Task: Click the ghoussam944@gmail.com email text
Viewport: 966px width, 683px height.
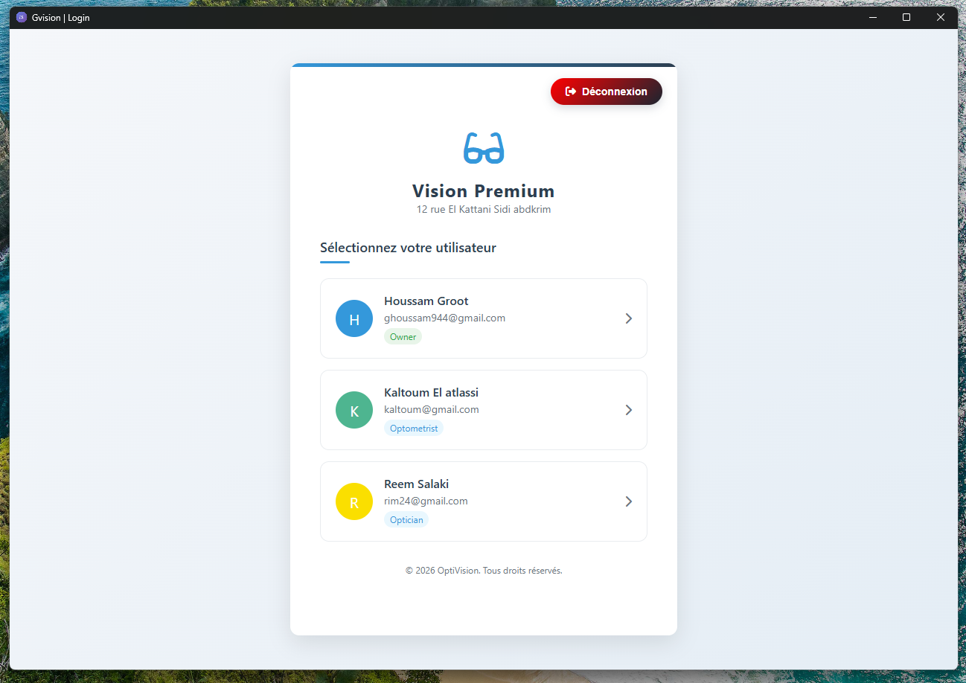Action: 444,318
